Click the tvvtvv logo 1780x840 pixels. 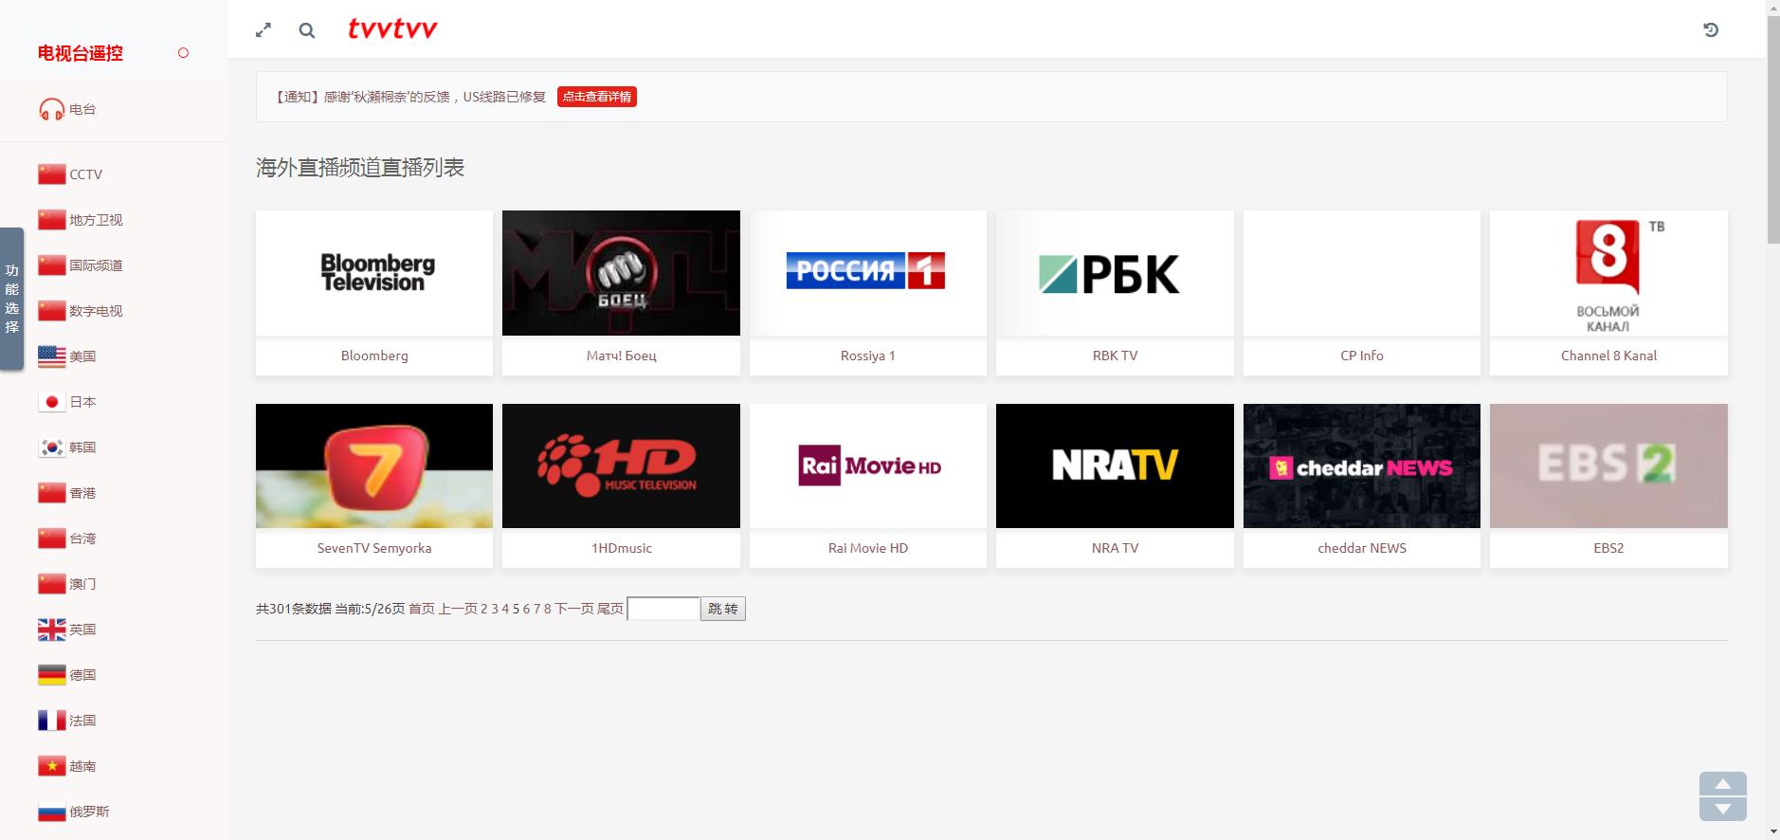[x=392, y=29]
